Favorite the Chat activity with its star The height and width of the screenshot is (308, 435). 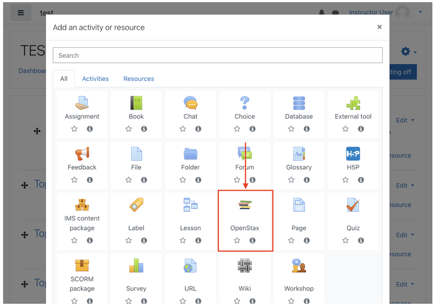(183, 129)
